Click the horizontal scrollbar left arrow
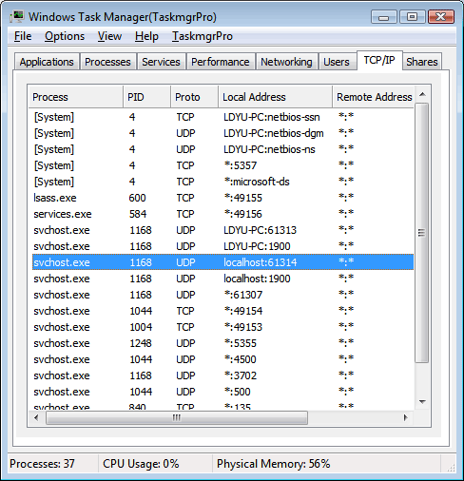The width and height of the screenshot is (464, 481). pyautogui.click(x=36, y=417)
